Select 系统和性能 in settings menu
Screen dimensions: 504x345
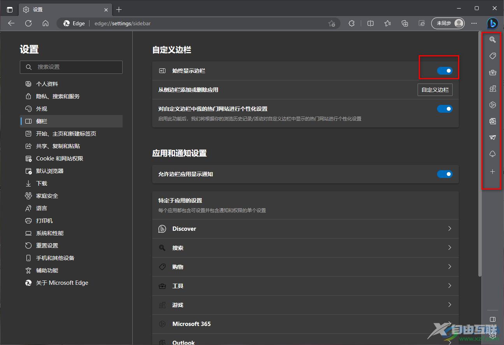71,233
